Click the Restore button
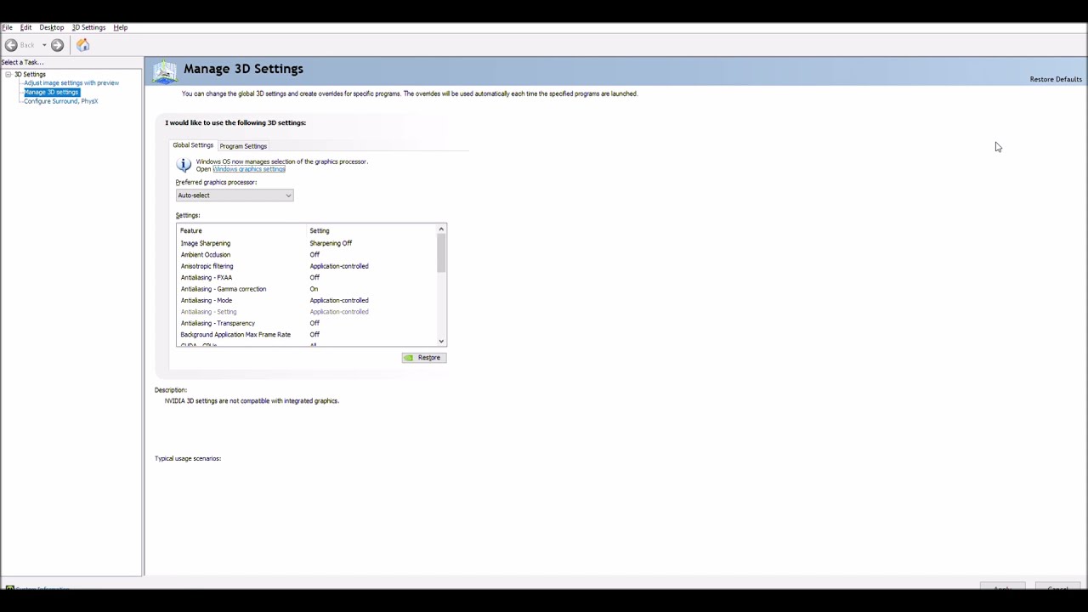1088x612 pixels. point(423,358)
